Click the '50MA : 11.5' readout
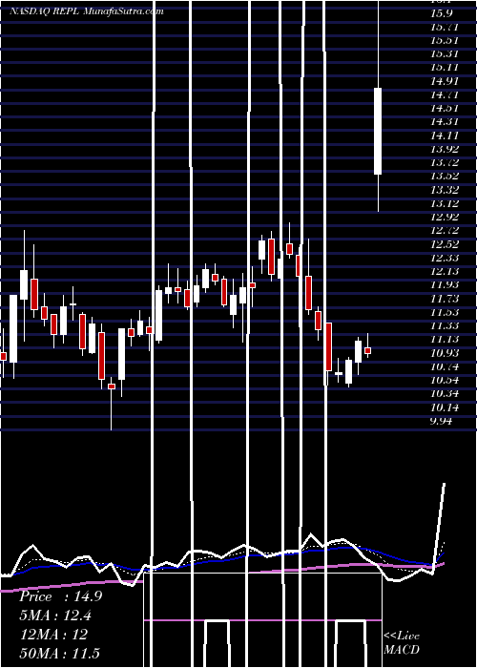477x668 pixels. click(x=60, y=653)
